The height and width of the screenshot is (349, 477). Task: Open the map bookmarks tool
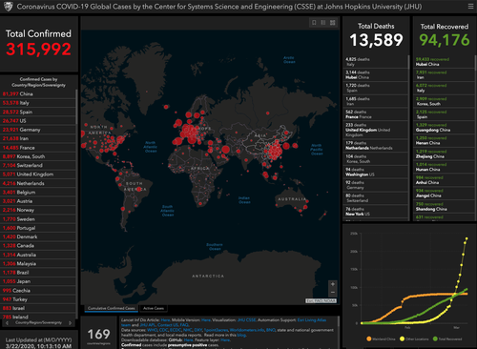314,23
